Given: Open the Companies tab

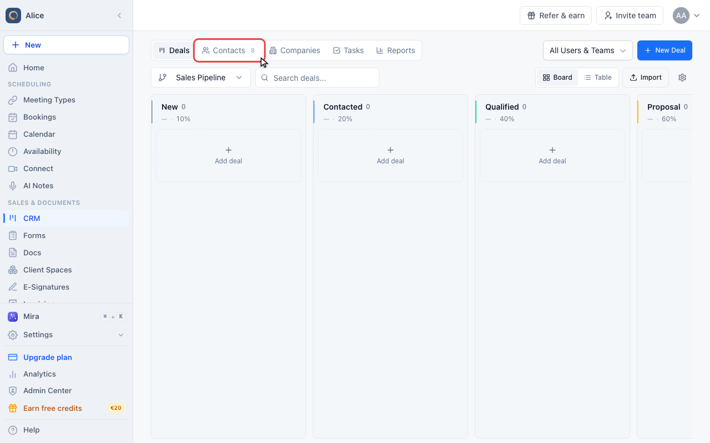Looking at the screenshot, I should [x=295, y=50].
